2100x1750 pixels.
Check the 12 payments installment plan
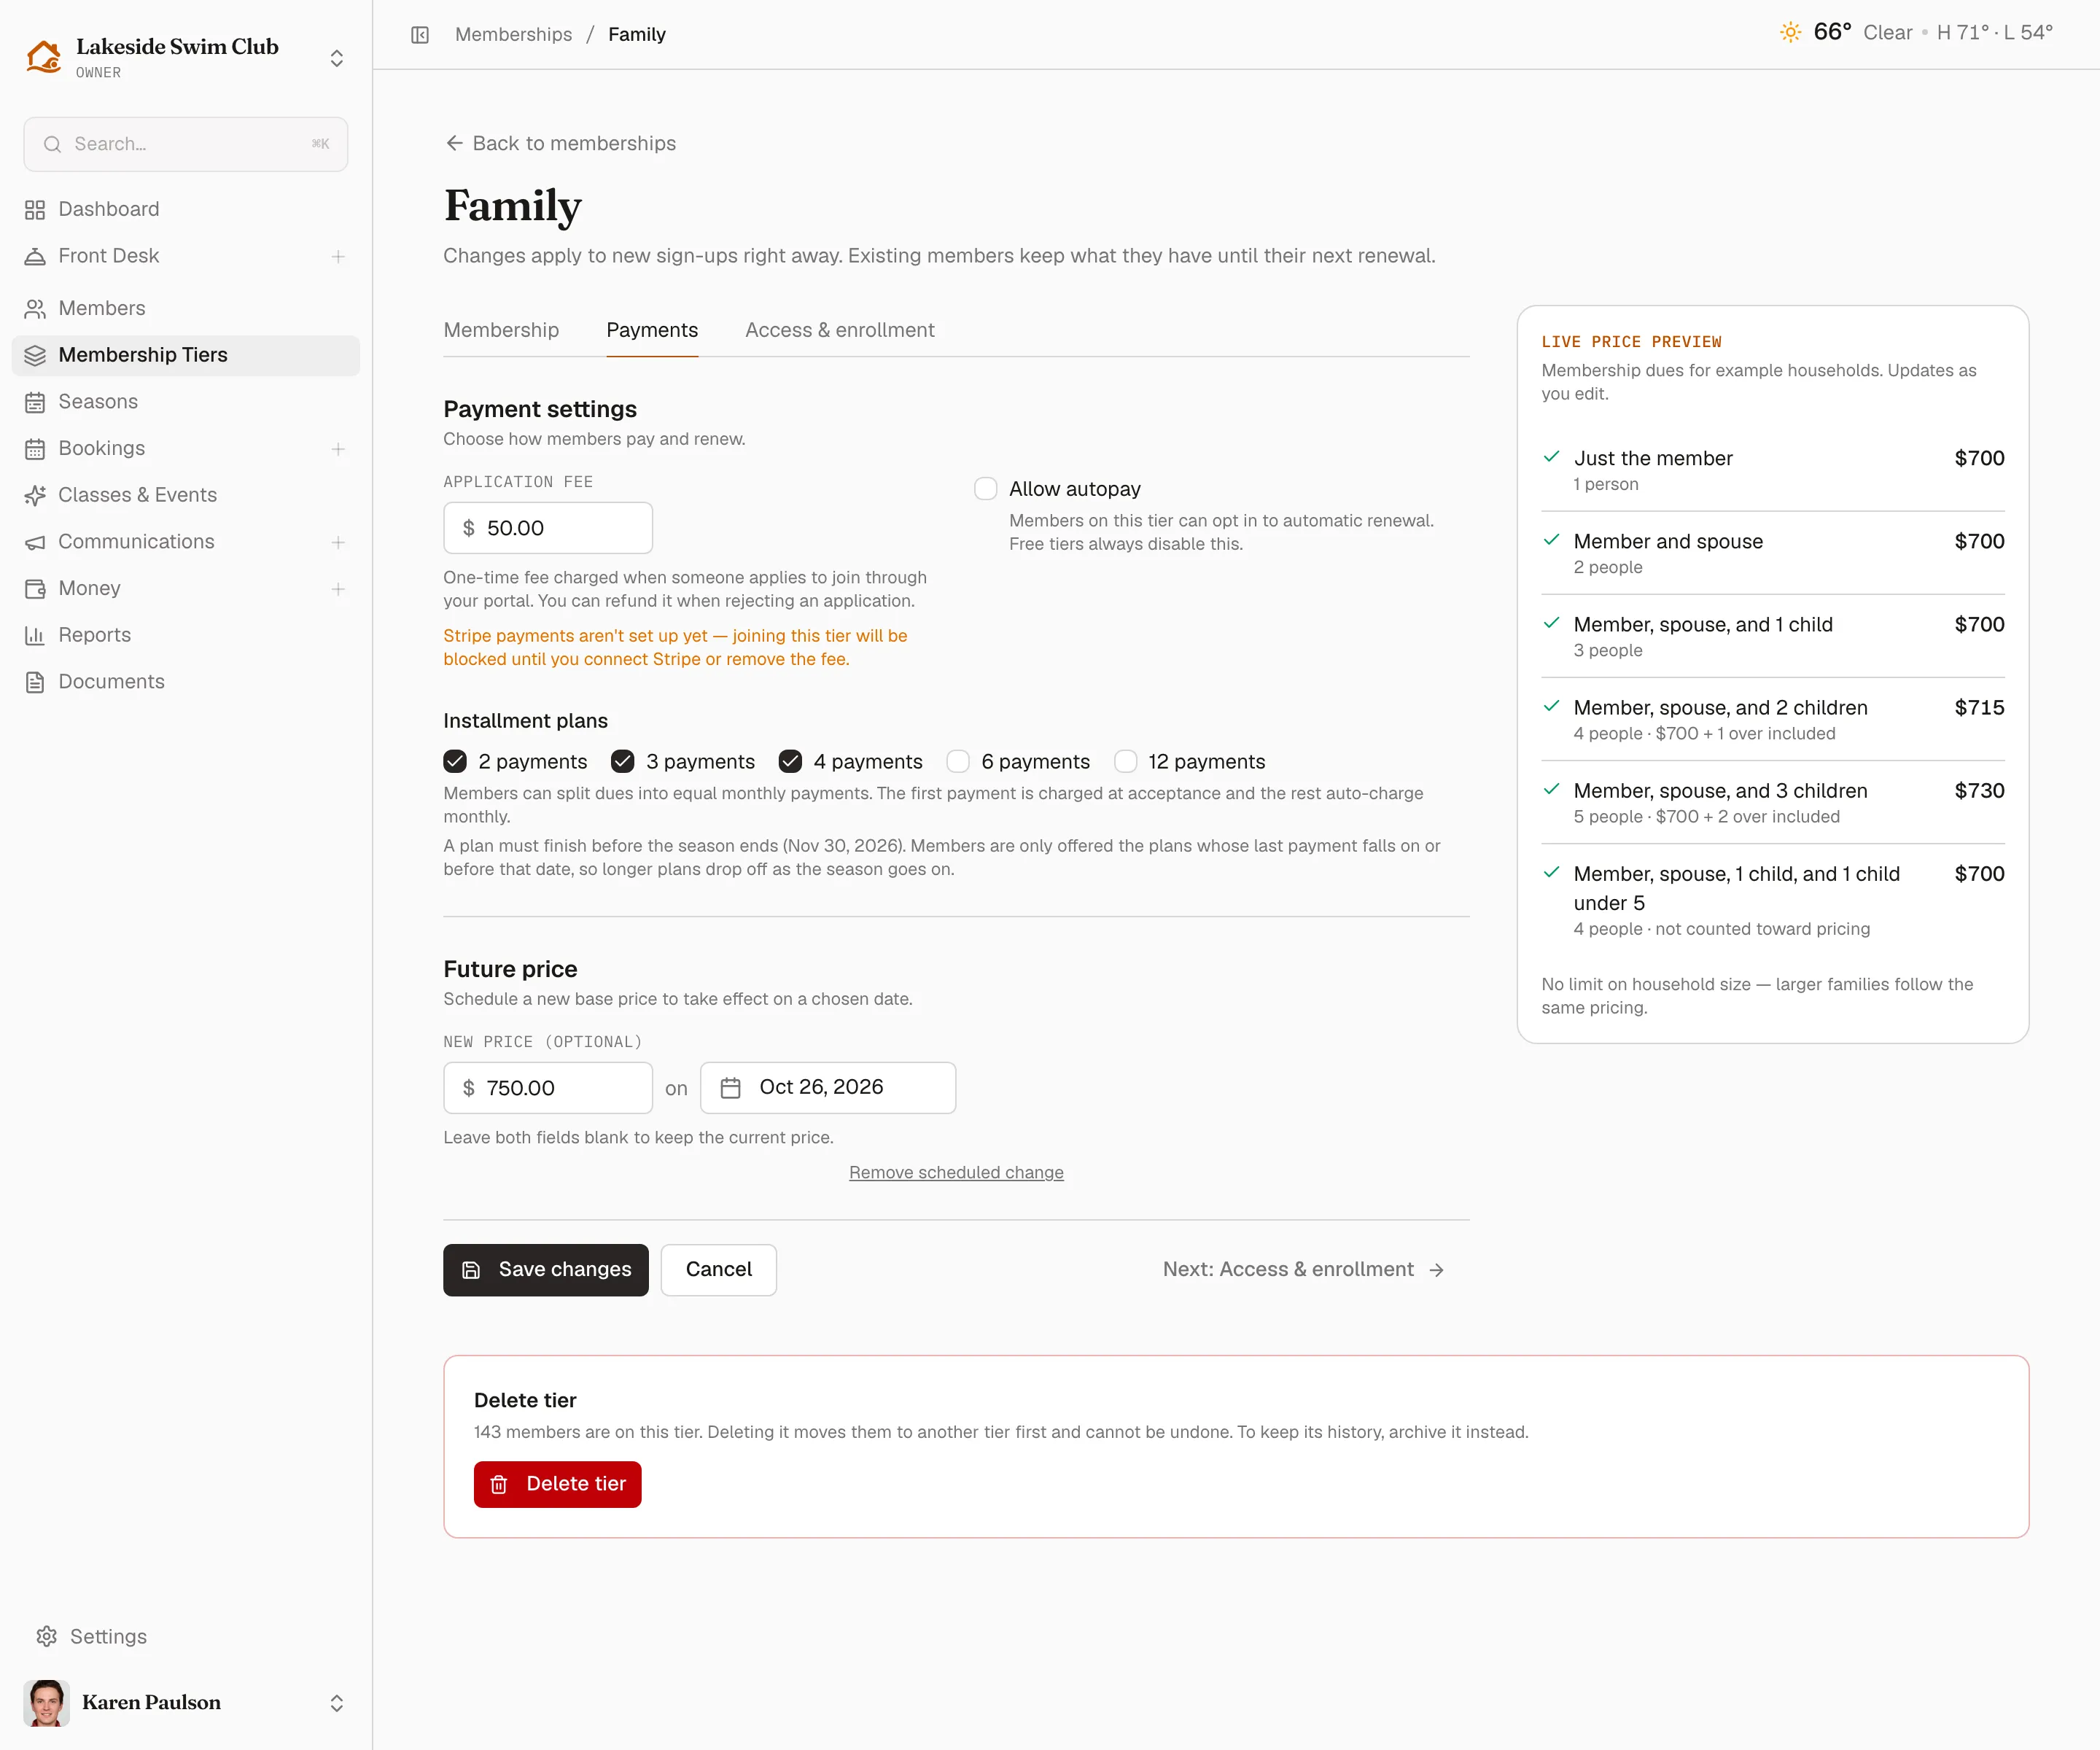[1125, 762]
